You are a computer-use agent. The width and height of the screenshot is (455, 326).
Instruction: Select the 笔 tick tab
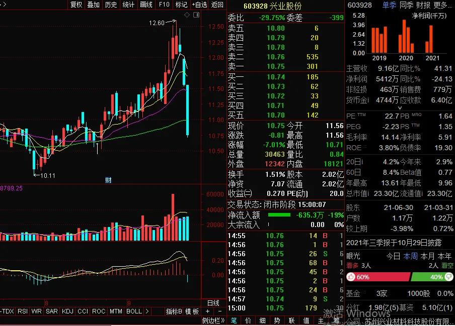click(234, 320)
